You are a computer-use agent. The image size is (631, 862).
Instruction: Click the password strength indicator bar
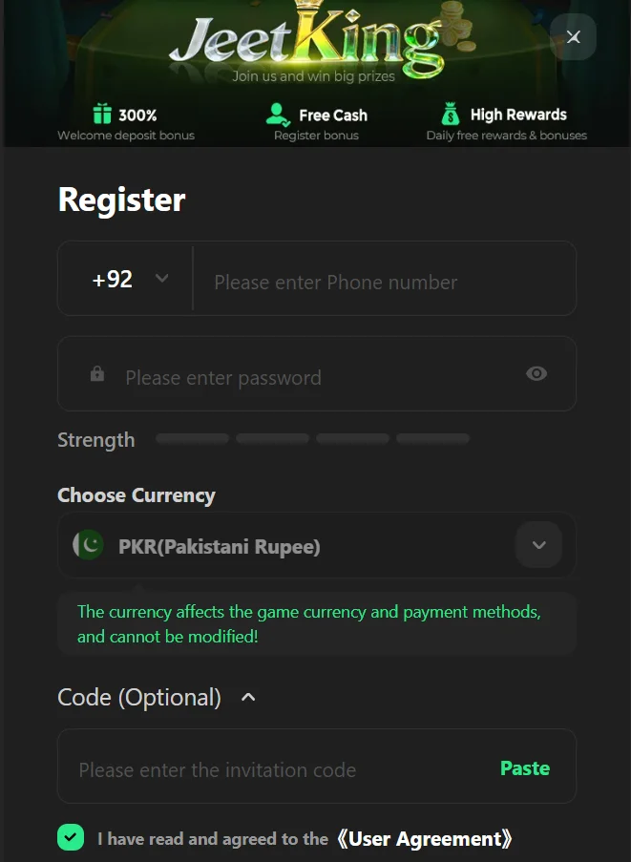(x=312, y=439)
